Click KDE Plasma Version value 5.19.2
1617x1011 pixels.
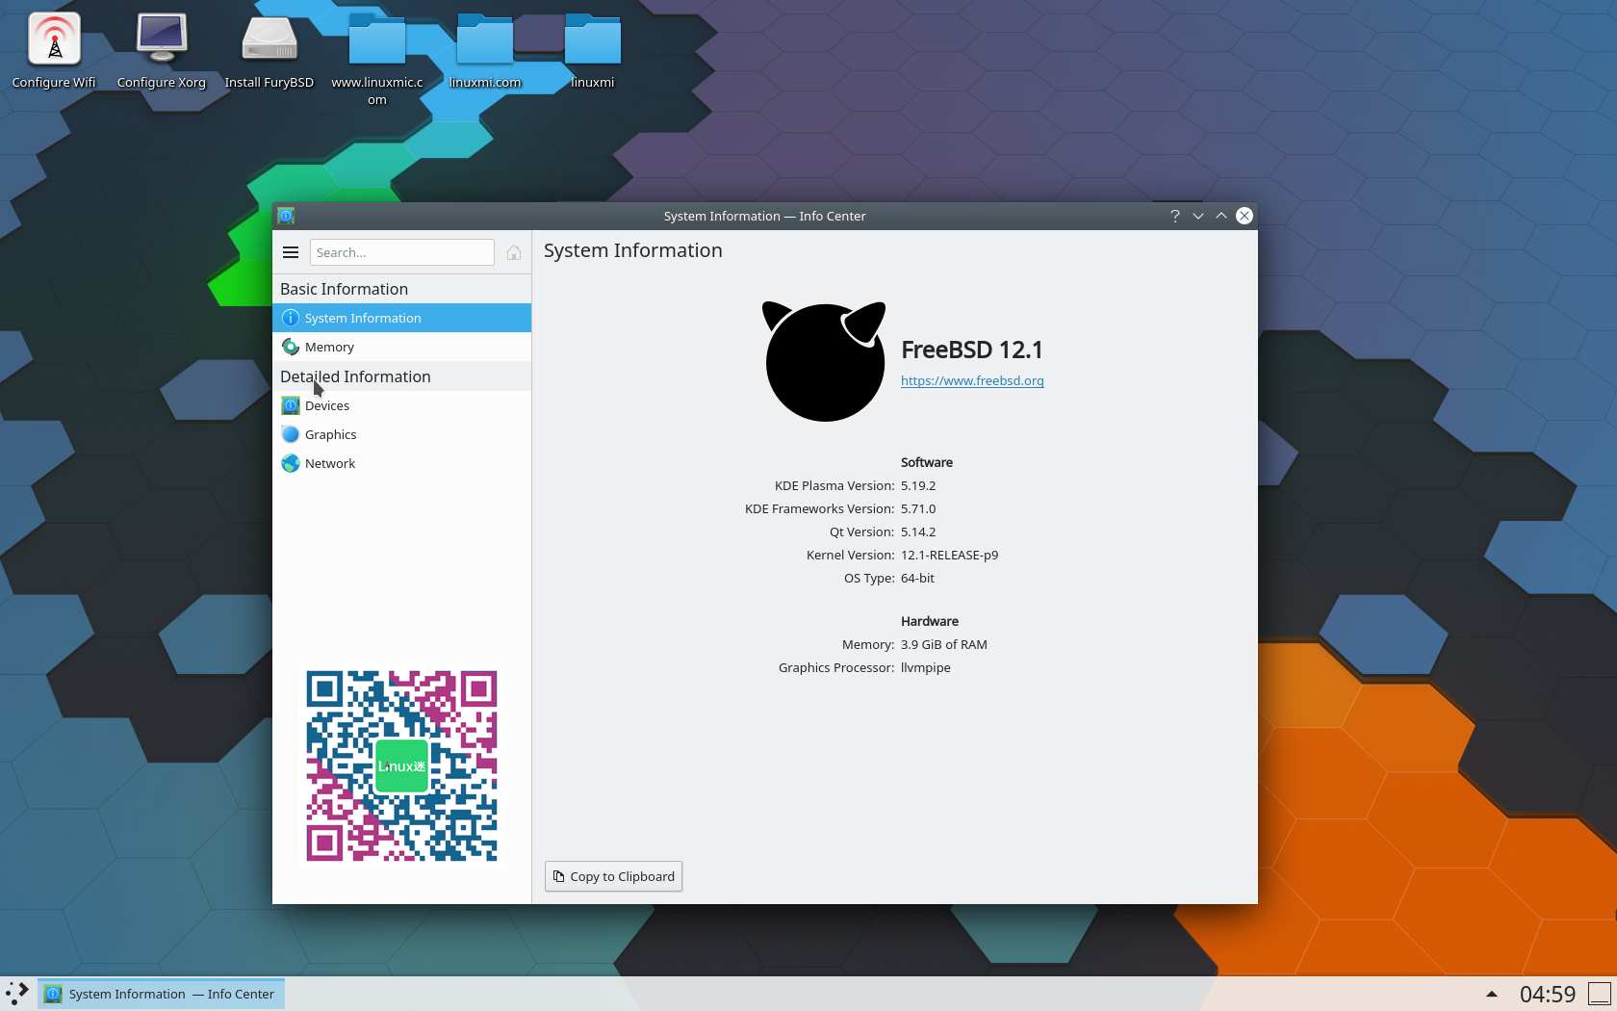click(x=918, y=485)
